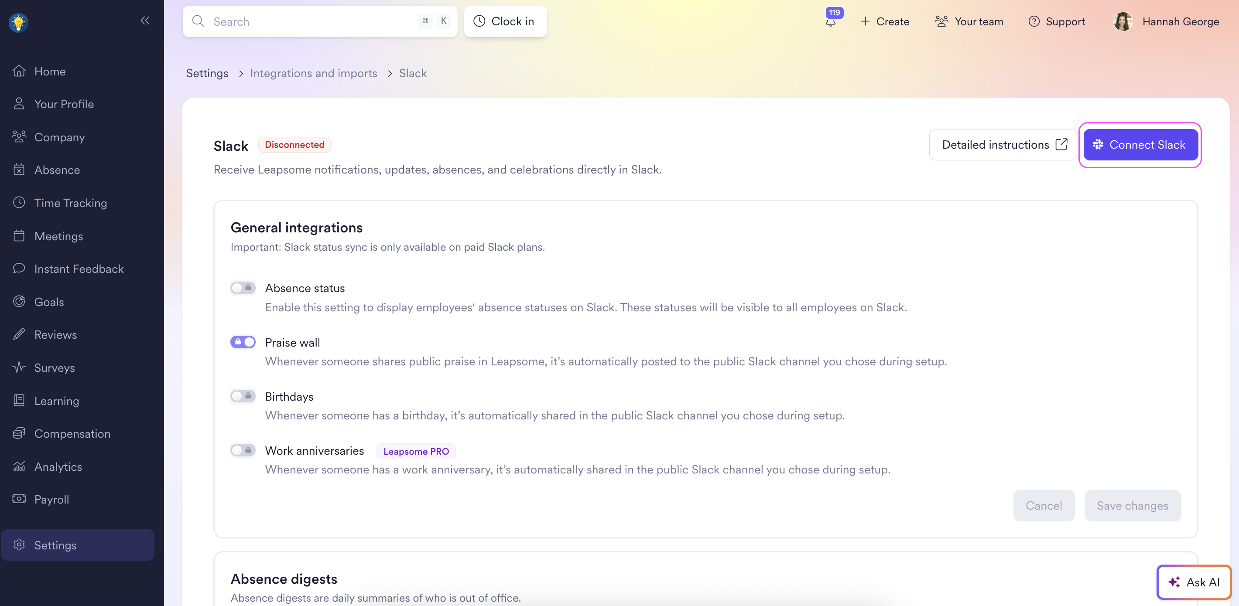The height and width of the screenshot is (606, 1239).
Task: Click the Connect Slack button
Action: 1140,145
